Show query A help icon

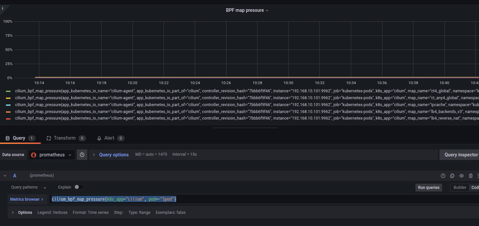coord(443,176)
